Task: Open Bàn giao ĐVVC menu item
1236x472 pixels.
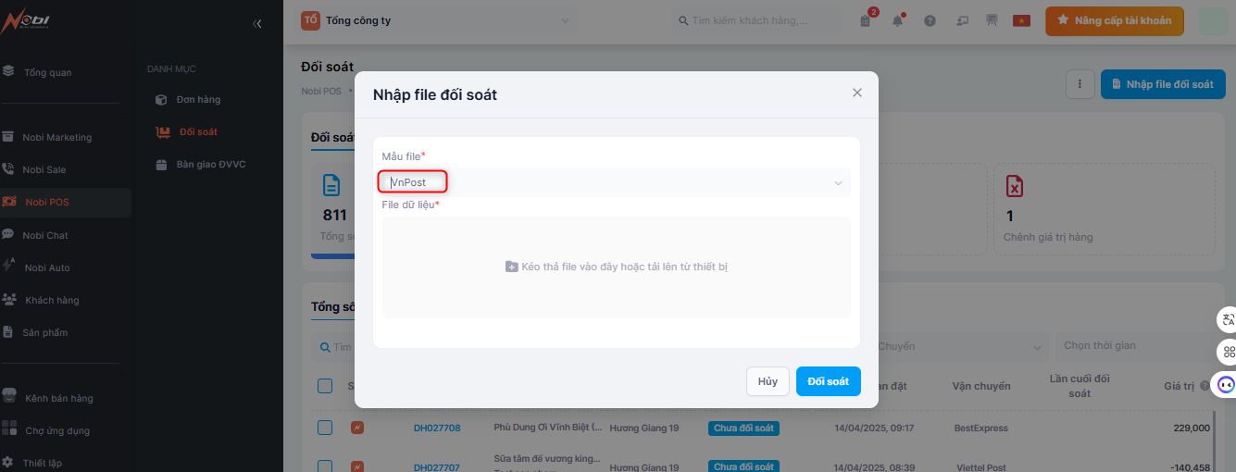Action: [x=210, y=164]
